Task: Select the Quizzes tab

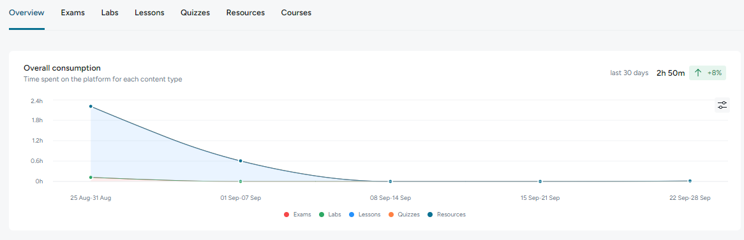Action: (195, 13)
